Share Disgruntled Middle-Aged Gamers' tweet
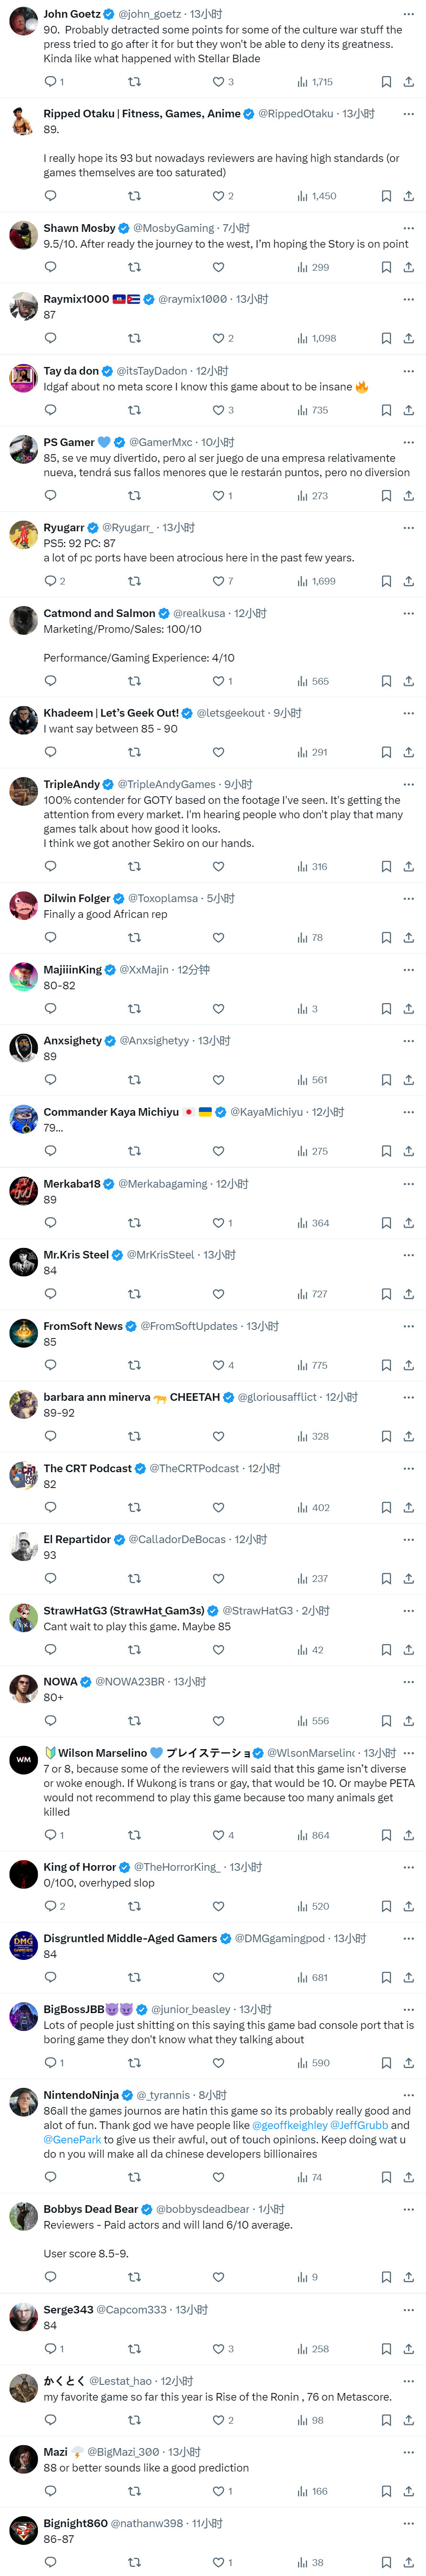426x2576 pixels. click(408, 1977)
